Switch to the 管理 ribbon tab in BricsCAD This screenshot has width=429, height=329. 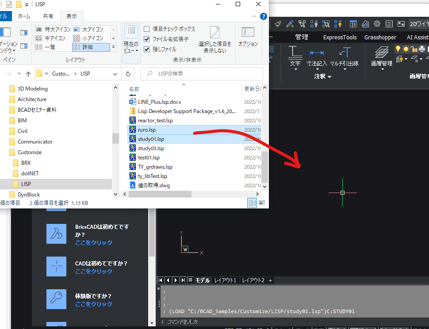pyautogui.click(x=302, y=37)
